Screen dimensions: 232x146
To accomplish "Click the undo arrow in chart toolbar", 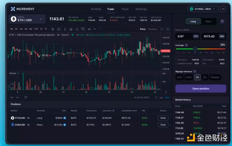I will tap(95, 29).
